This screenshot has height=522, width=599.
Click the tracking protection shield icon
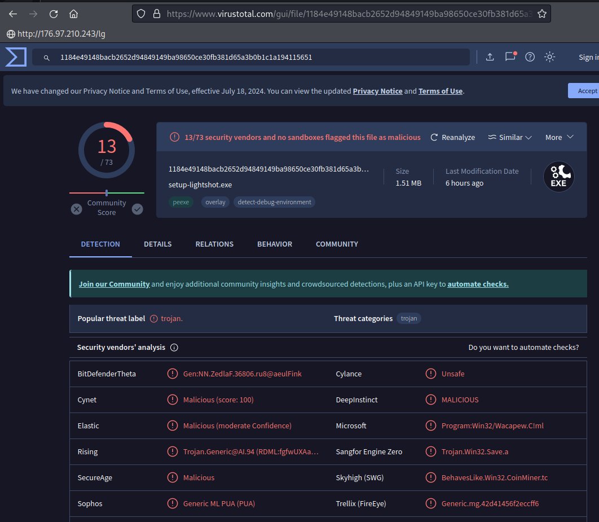coord(141,14)
